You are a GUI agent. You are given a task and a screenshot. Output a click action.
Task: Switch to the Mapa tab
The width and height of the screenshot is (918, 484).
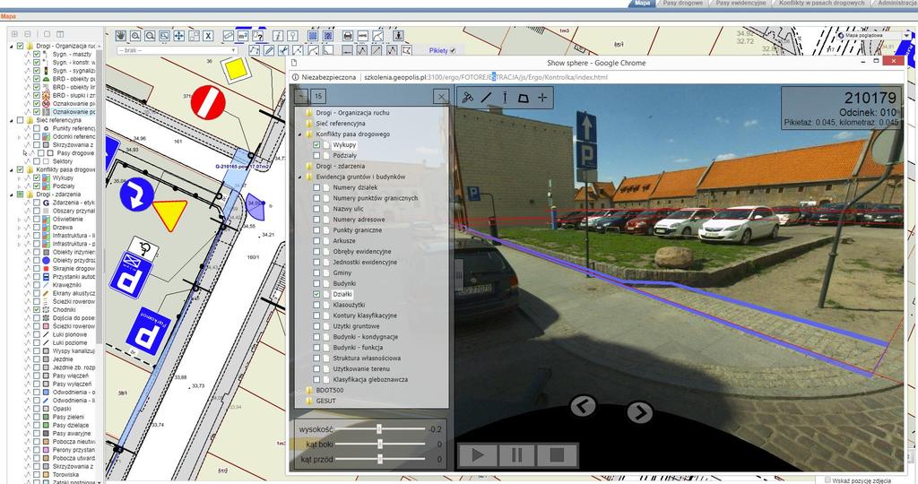[642, 3]
